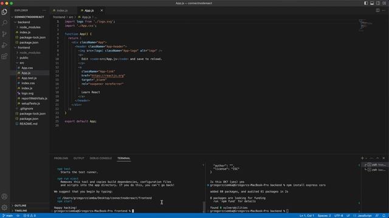Open editor More Actions ellipsis
This screenshot has width=389, height=218.
(x=384, y=10)
